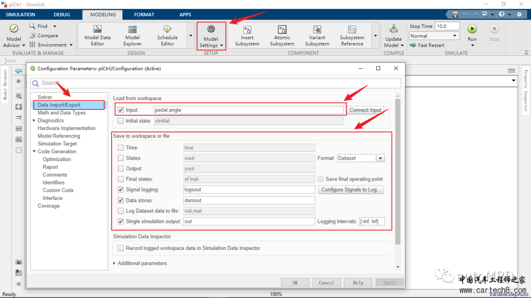531x298 pixels.
Task: Open the Compare tool
Action: pos(43,35)
